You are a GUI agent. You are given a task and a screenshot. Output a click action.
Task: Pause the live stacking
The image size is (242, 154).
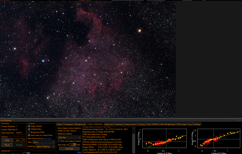pyautogui.click(x=7, y=145)
